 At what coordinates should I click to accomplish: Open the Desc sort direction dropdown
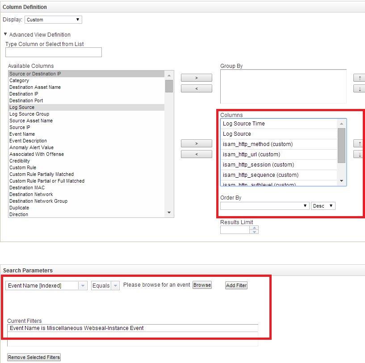323,205
